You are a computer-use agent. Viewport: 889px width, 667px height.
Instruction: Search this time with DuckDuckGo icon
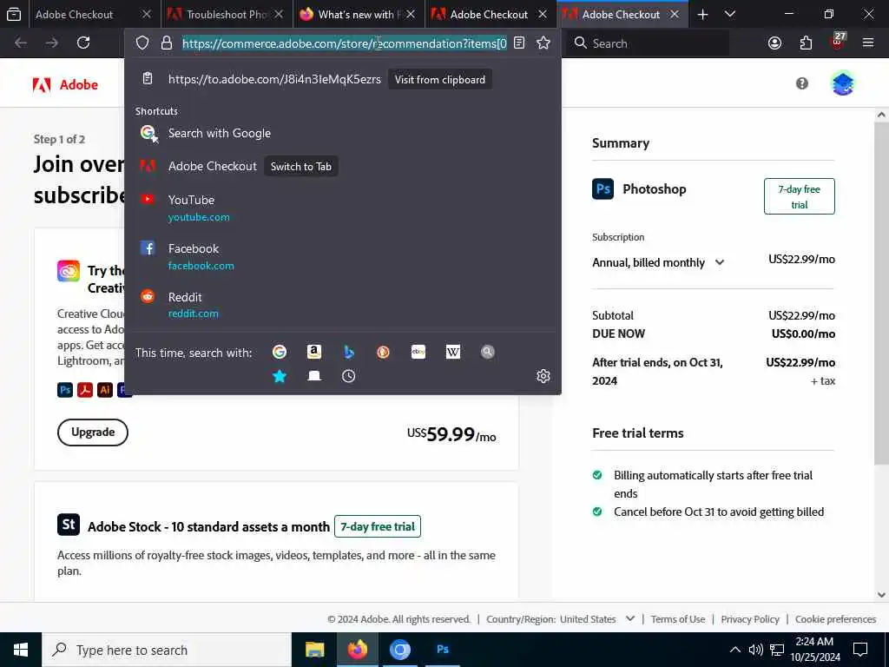point(383,353)
